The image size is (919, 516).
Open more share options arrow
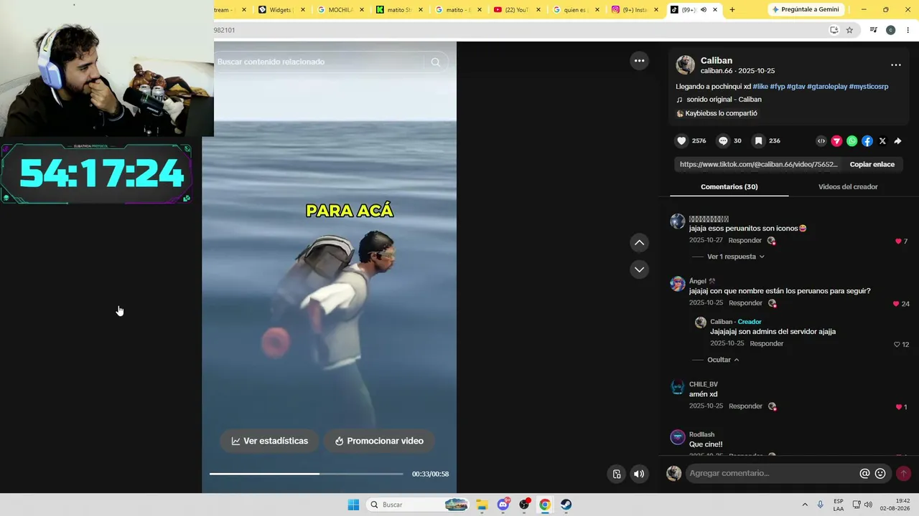tap(897, 141)
